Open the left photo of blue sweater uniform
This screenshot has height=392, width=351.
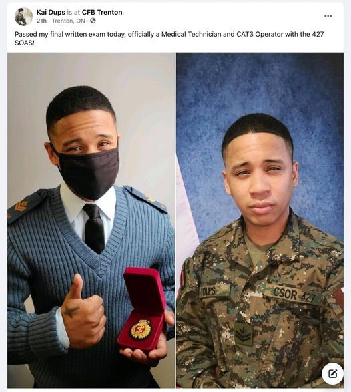pos(91,220)
